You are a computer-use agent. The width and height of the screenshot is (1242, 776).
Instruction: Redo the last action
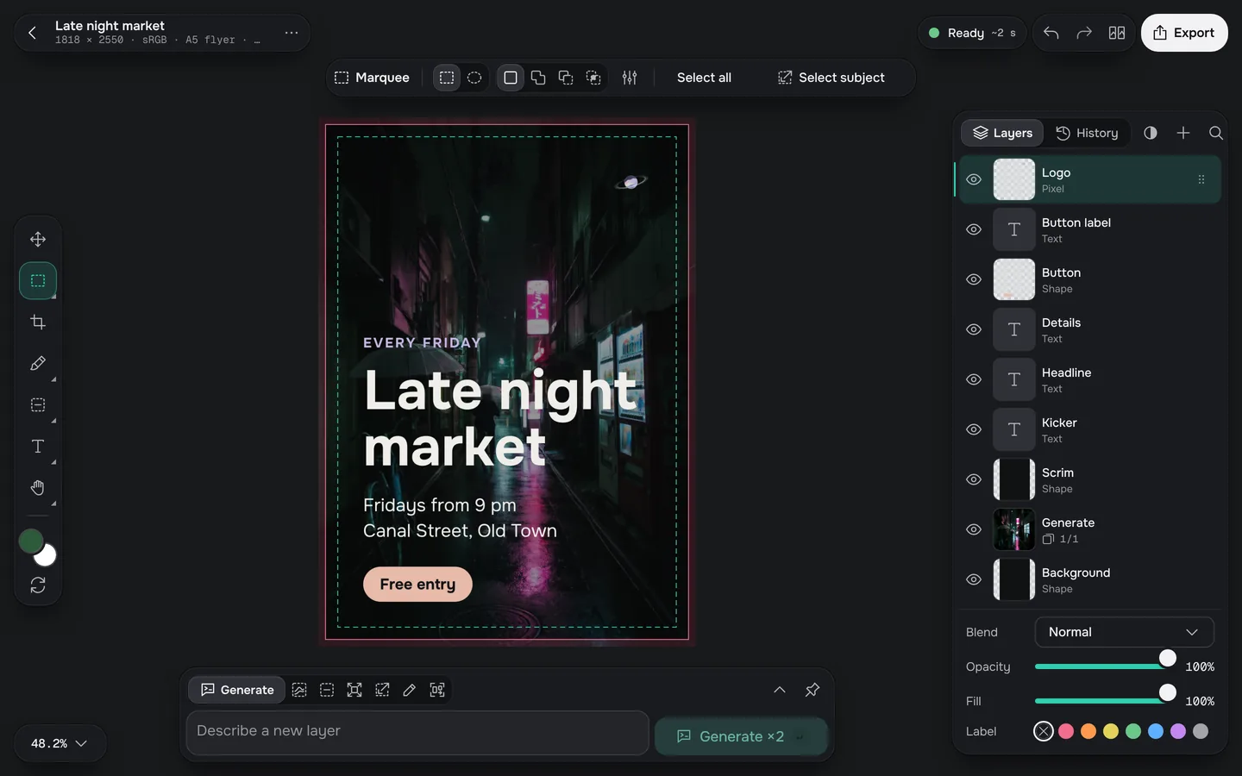(1084, 33)
